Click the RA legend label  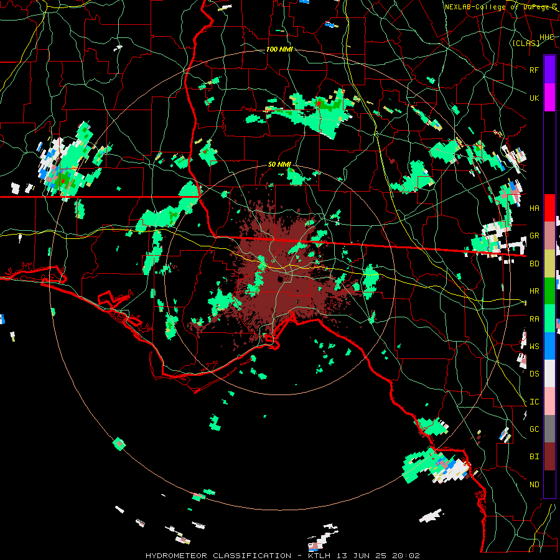[x=534, y=319]
